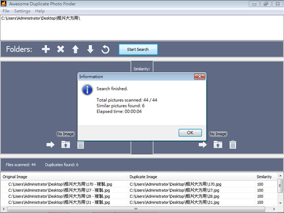Click the blue information icon in dialog

tap(87, 90)
